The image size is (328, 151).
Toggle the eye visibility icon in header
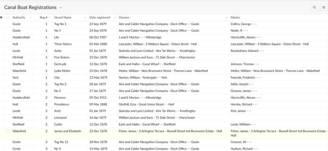pyautogui.click(x=2, y=18)
